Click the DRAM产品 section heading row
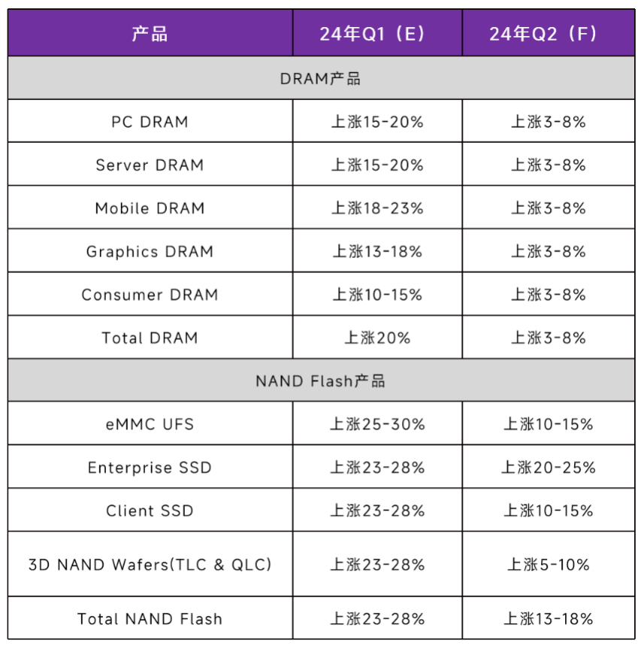 coord(320,78)
